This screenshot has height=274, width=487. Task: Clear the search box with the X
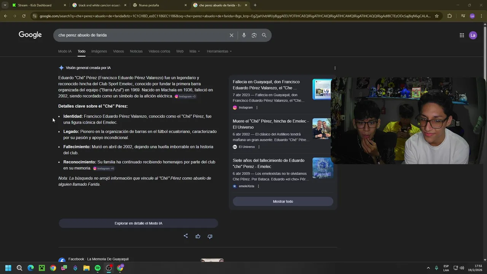click(231, 35)
